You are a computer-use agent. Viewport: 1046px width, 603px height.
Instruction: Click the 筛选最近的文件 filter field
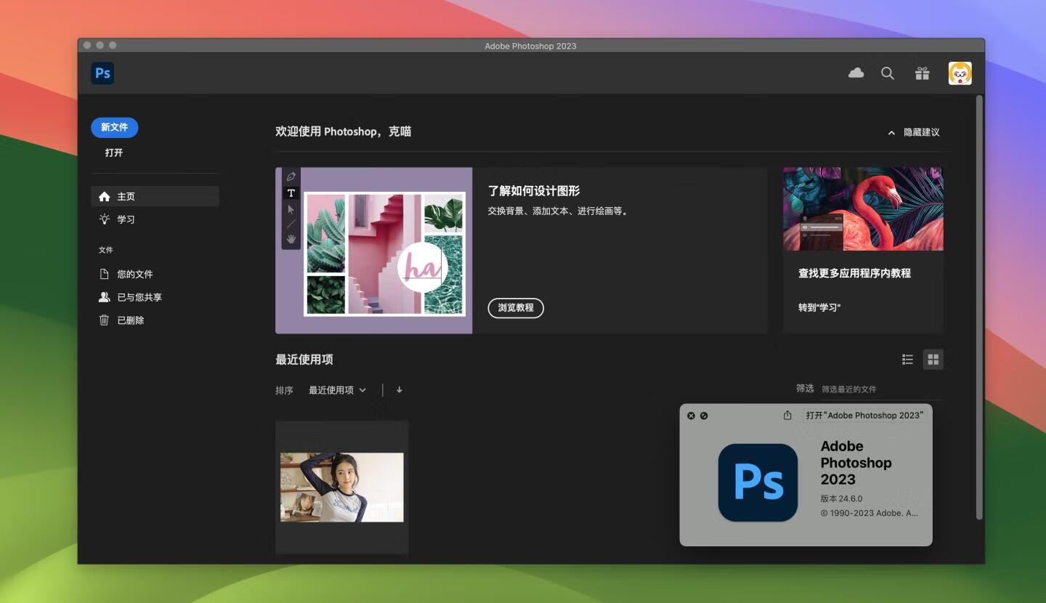[x=882, y=389]
